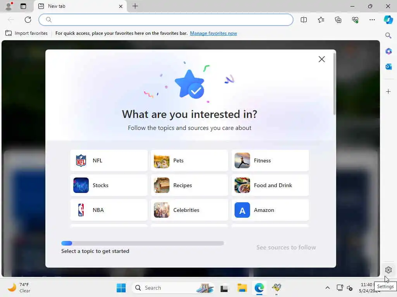This screenshot has width=397, height=297.
Task: Open Copilot from the toolbar icon
Action: [x=388, y=20]
